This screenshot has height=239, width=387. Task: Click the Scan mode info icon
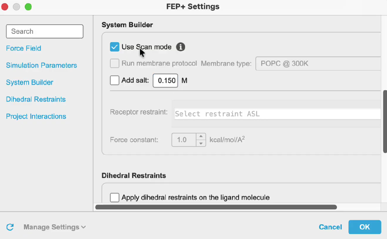coord(180,47)
